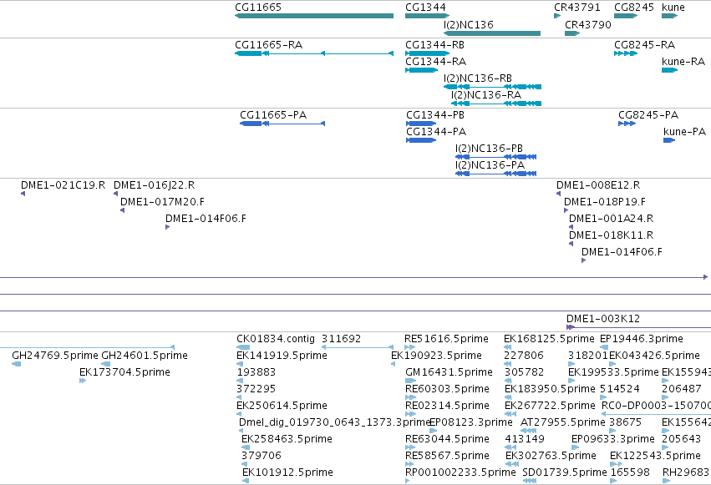The image size is (711, 485).
Task: Click EST SD01739.5prime
Action: click(565, 472)
